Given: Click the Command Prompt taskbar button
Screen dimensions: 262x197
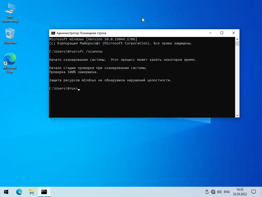Looking at the screenshot, I should click(x=44, y=192).
